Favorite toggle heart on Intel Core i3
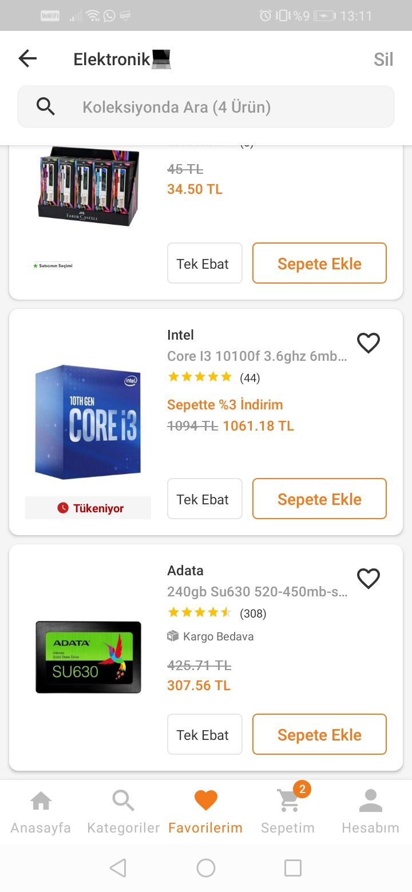 click(368, 343)
